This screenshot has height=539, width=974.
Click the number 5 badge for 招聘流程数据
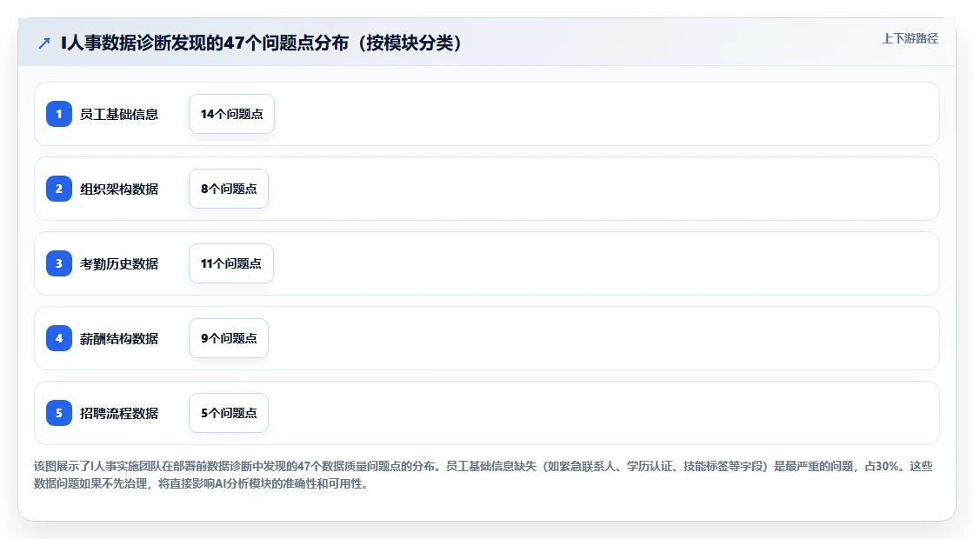coord(59,413)
